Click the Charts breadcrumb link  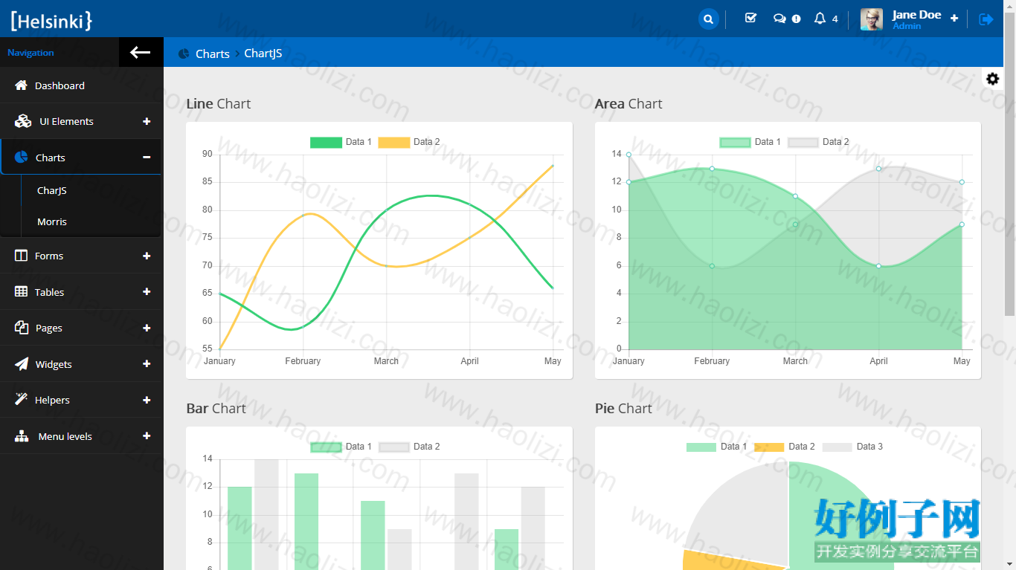pos(212,54)
